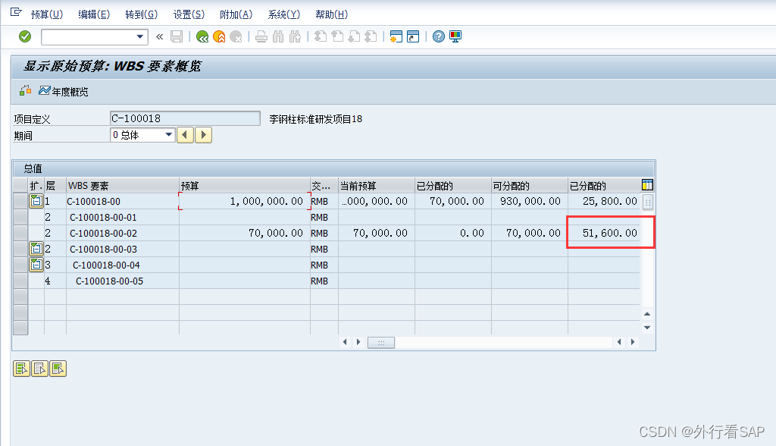Image resolution: width=776 pixels, height=446 pixels.
Task: Open the period dropdown showing 0 总体
Action: coord(168,135)
